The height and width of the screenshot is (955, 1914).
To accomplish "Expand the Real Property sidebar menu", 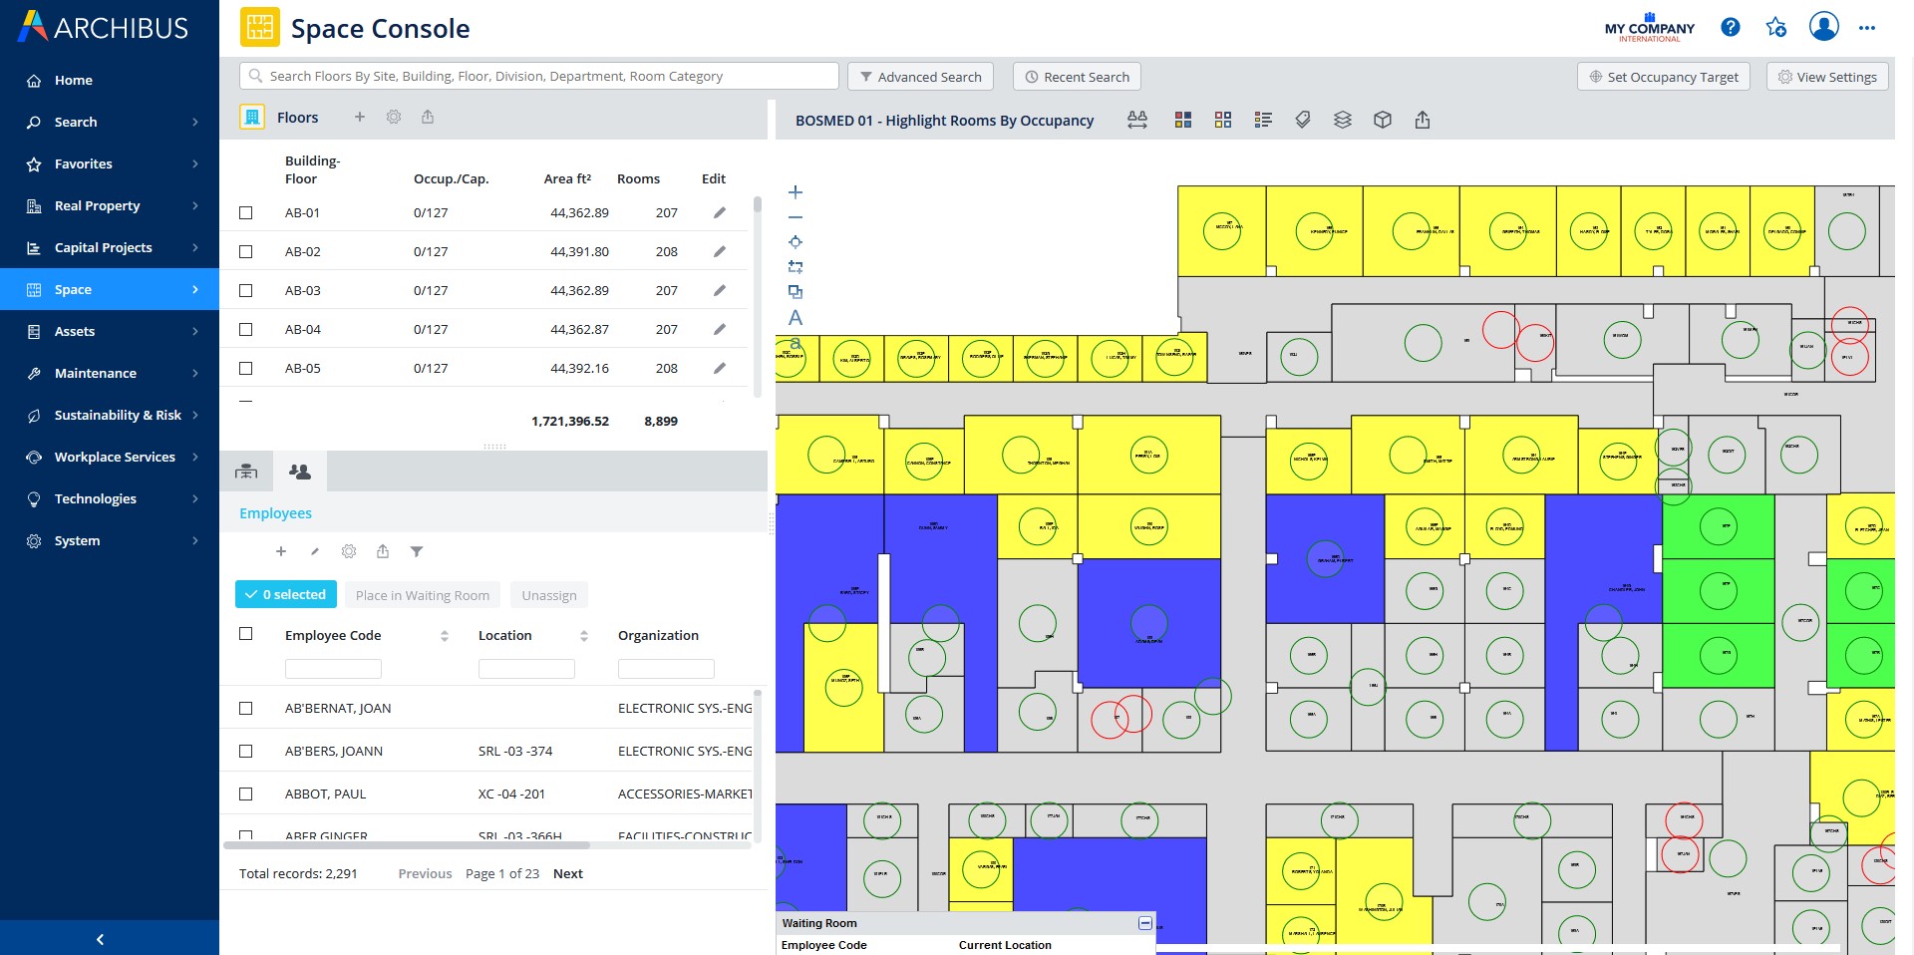I will 110,205.
